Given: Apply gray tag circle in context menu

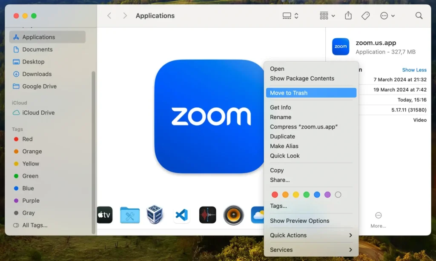Looking at the screenshot, I should point(338,195).
